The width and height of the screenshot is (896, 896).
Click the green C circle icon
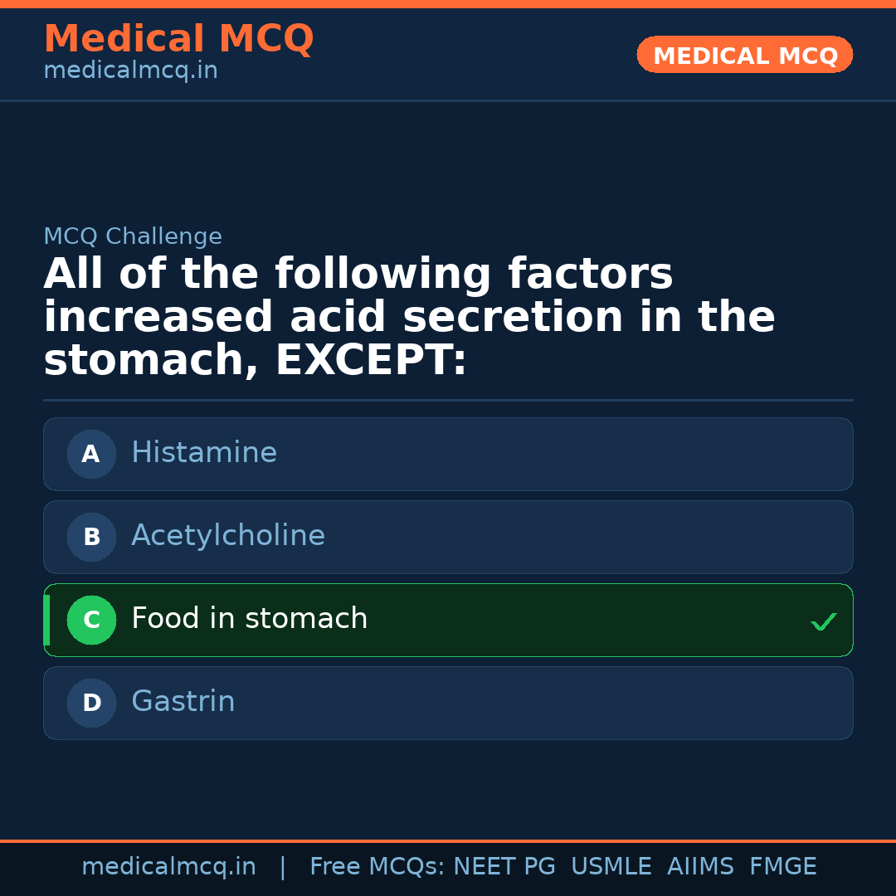tap(91, 620)
